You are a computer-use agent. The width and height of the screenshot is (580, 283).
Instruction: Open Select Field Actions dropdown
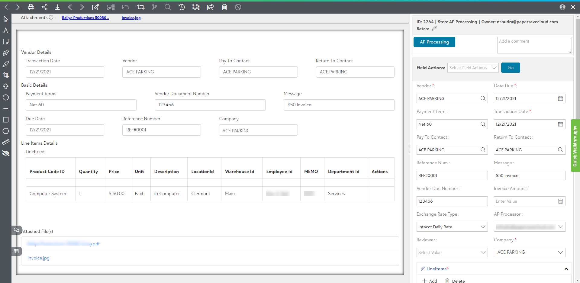(473, 68)
